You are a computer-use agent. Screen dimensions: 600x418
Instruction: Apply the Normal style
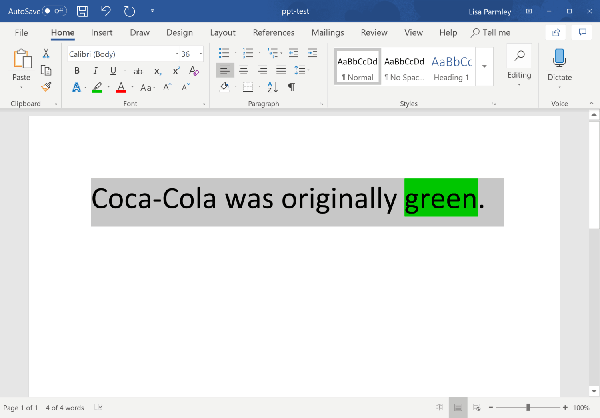click(x=358, y=67)
